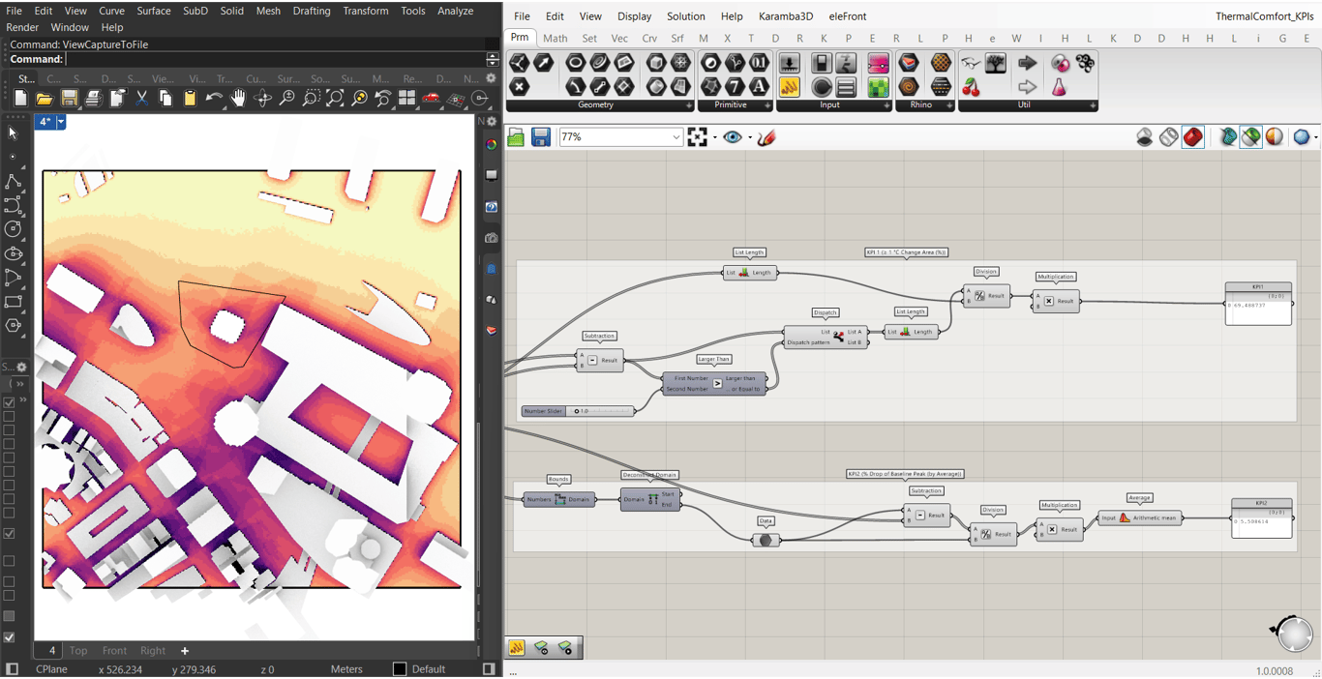
Task: Open the 77% zoom level dropdown
Action: (676, 137)
